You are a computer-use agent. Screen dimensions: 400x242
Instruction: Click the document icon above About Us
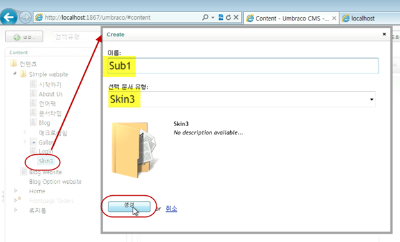pos(33,84)
